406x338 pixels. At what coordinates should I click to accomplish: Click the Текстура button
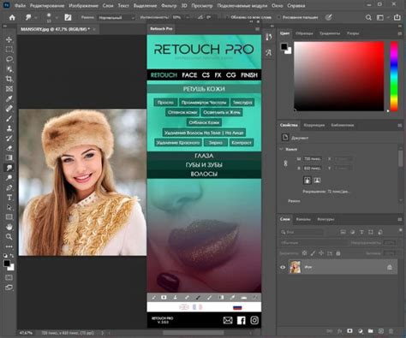click(242, 103)
